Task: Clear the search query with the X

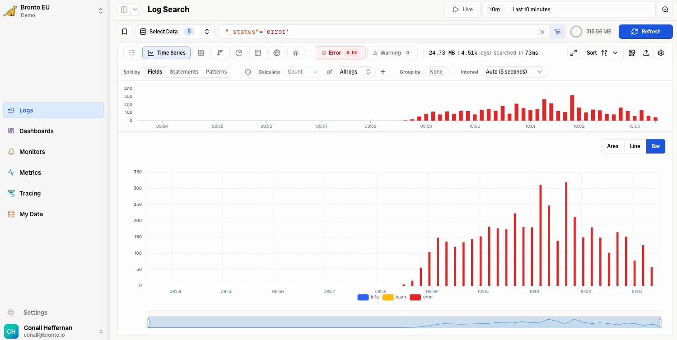Action: 542,32
